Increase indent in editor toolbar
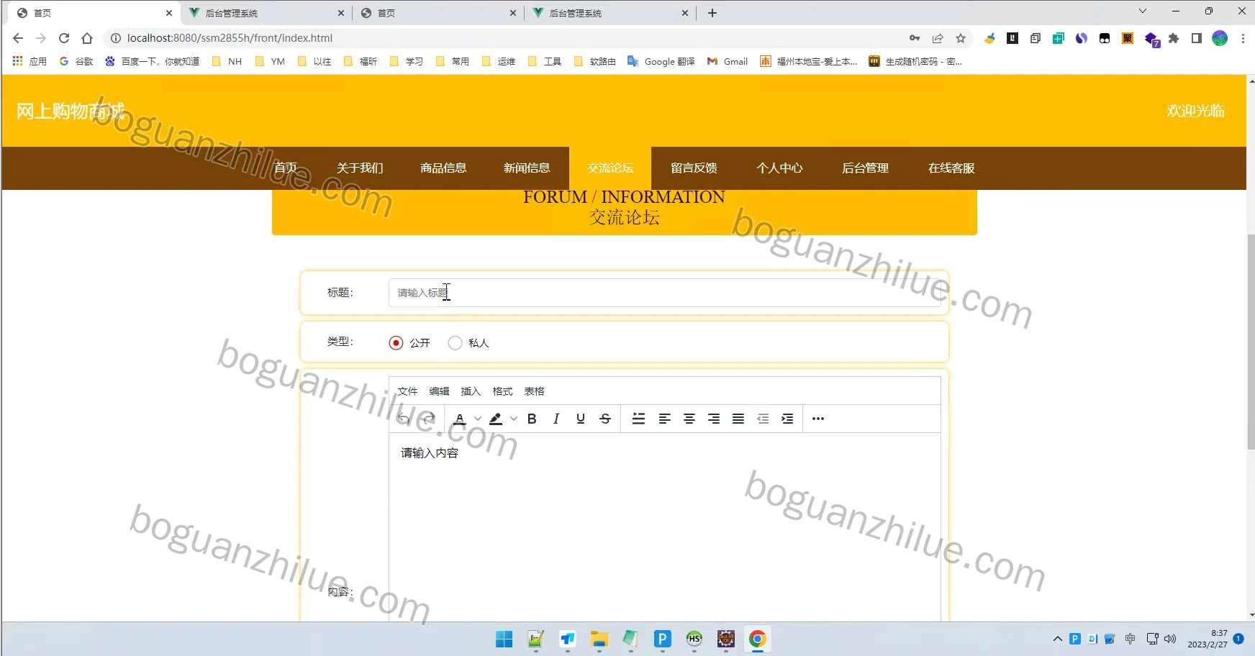1255x656 pixels. point(787,419)
